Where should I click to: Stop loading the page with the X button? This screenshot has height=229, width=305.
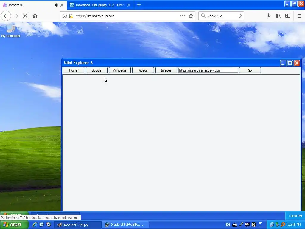(x=25, y=16)
